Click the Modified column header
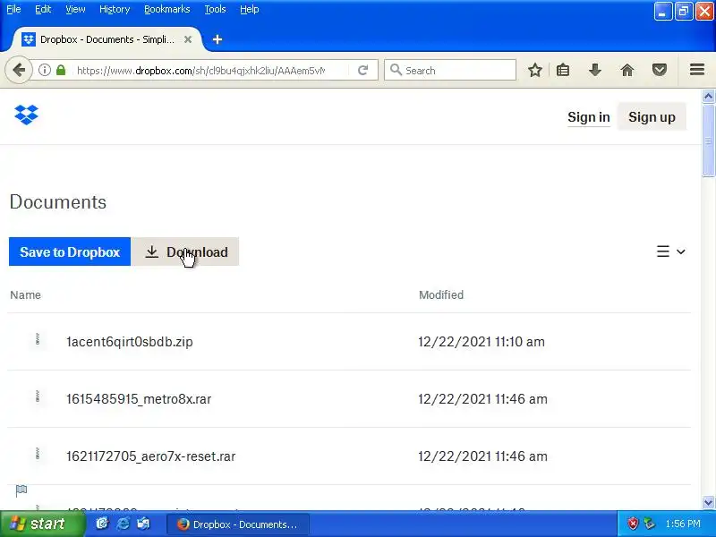The width and height of the screenshot is (716, 537). pyautogui.click(x=441, y=295)
